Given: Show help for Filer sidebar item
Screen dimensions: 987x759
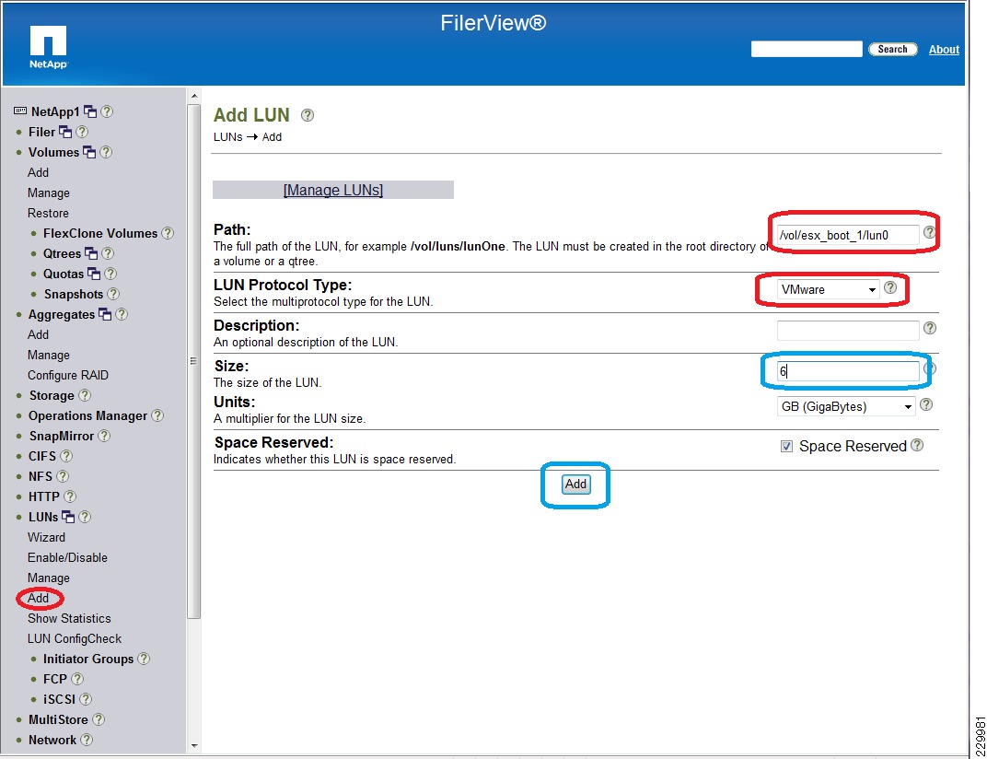Looking at the screenshot, I should (x=82, y=132).
